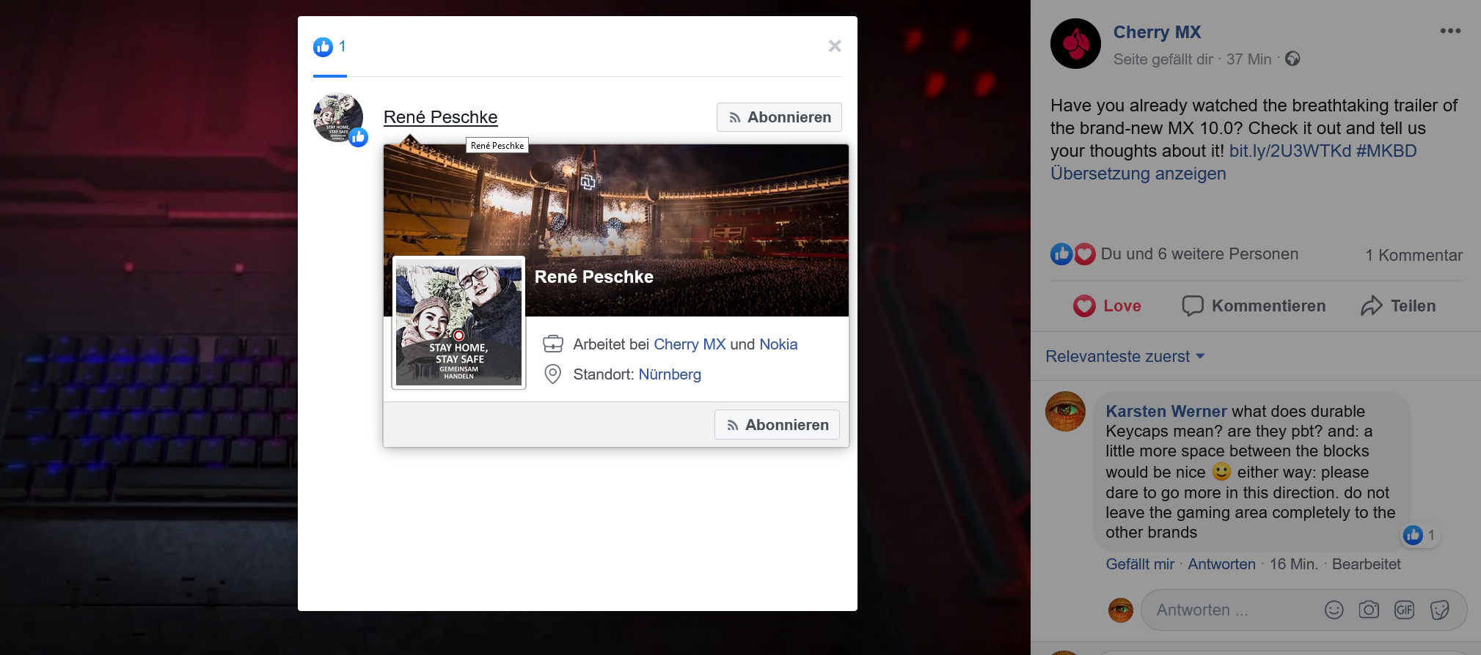Open the Relevanteste zuerst sort dropdown
This screenshot has width=1481, height=655.
coord(1125,357)
